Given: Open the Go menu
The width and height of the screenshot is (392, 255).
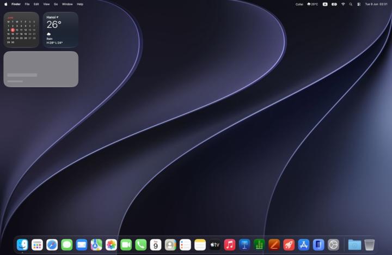Looking at the screenshot, I should 56,4.
